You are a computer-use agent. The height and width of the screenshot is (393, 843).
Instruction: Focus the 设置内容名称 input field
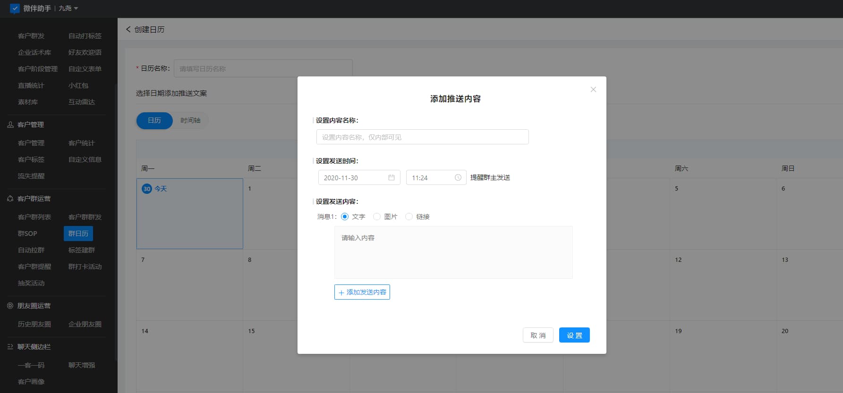422,137
